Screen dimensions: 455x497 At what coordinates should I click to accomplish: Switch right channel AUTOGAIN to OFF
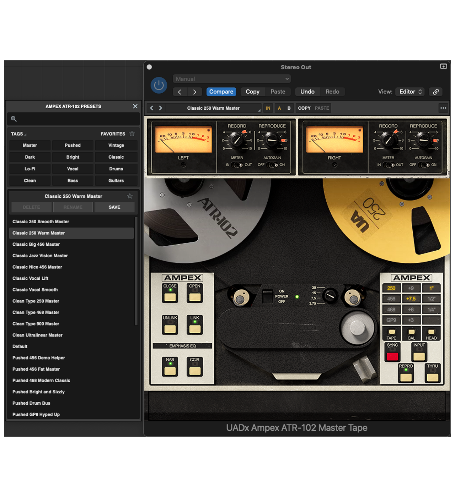point(421,165)
